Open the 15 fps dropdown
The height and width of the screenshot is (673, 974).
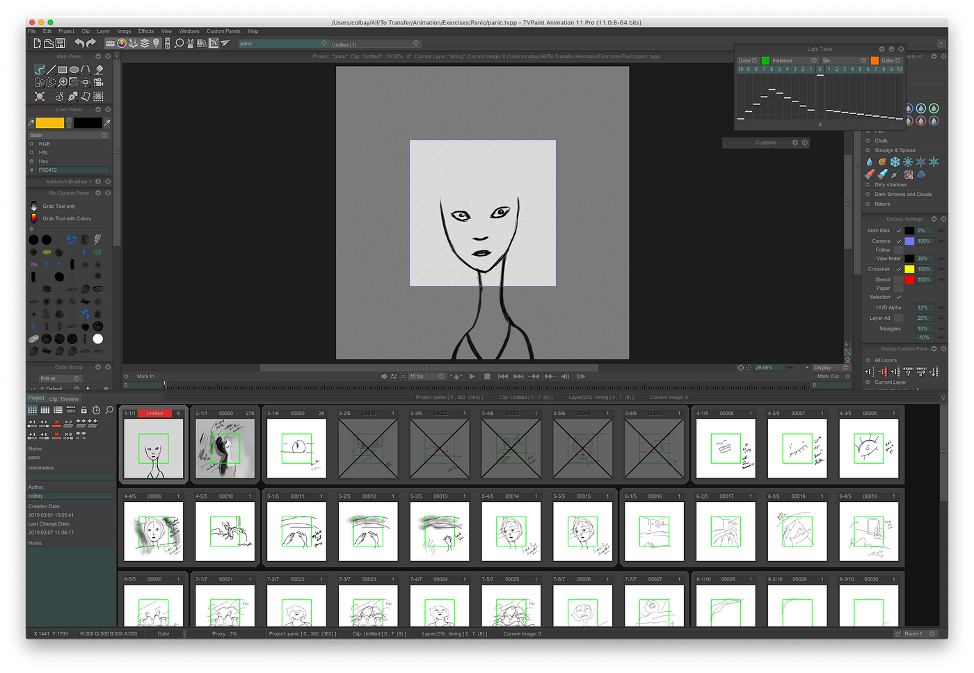pyautogui.click(x=426, y=376)
